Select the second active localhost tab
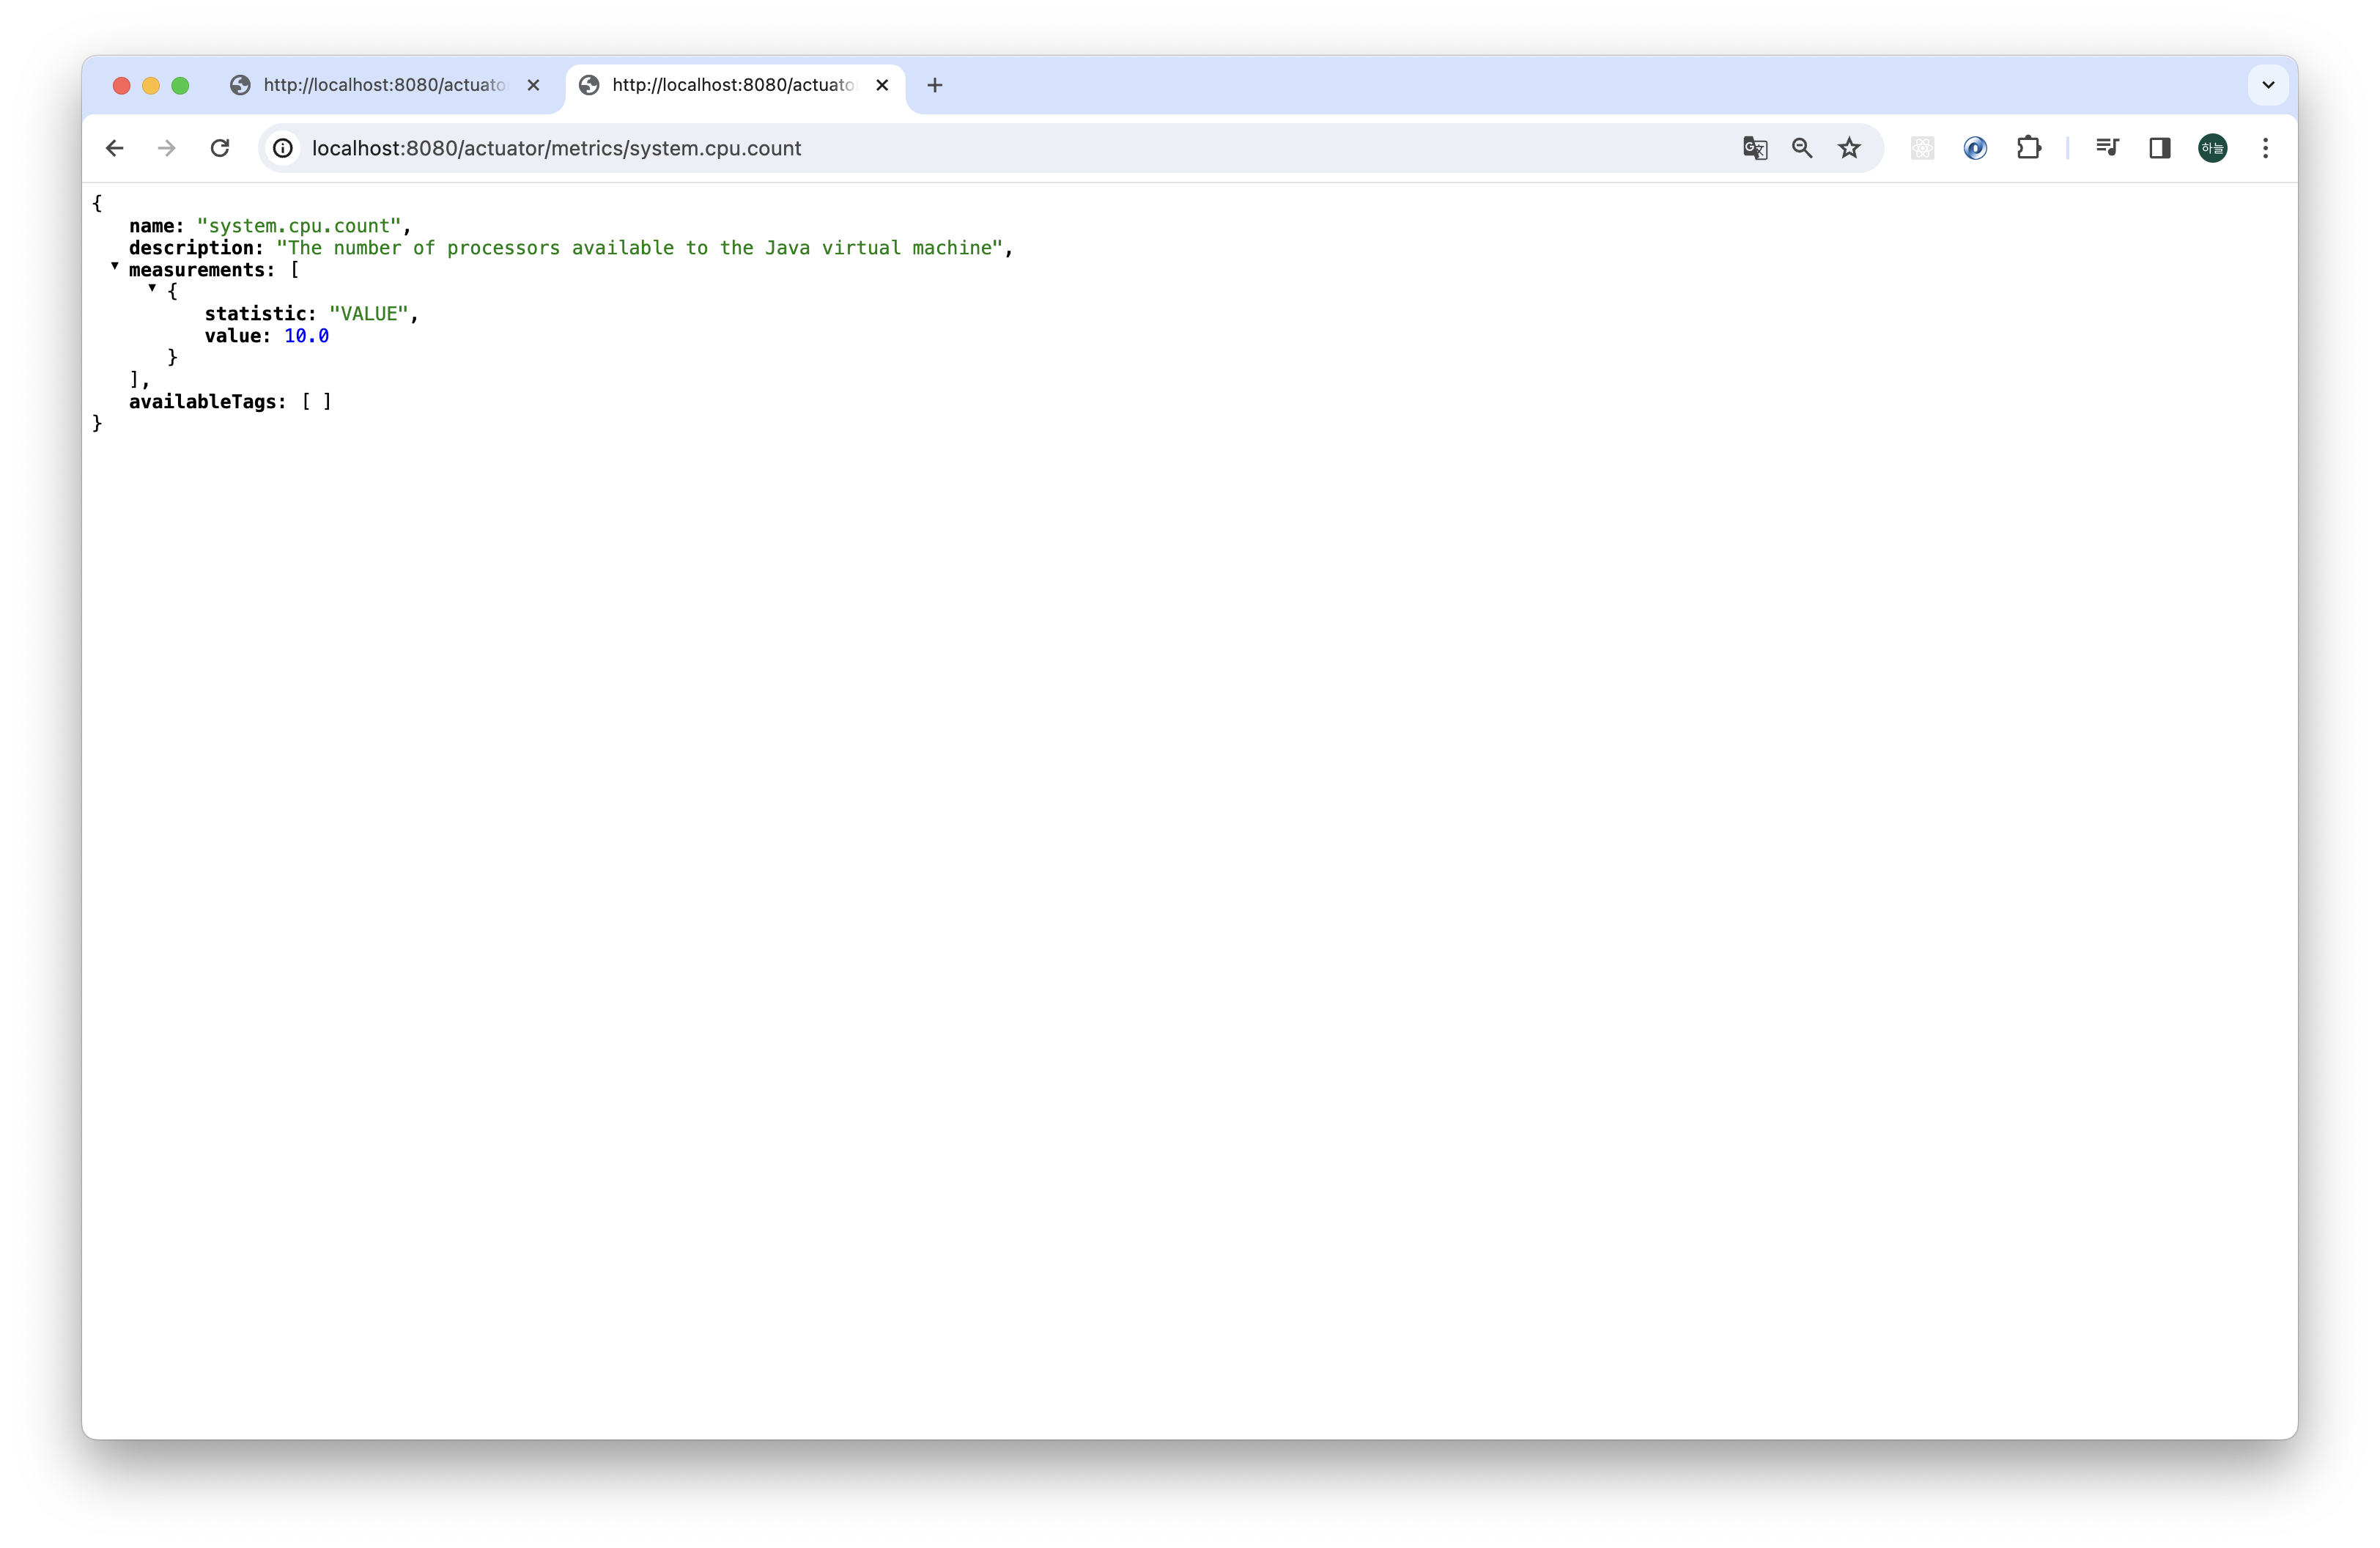 point(733,85)
